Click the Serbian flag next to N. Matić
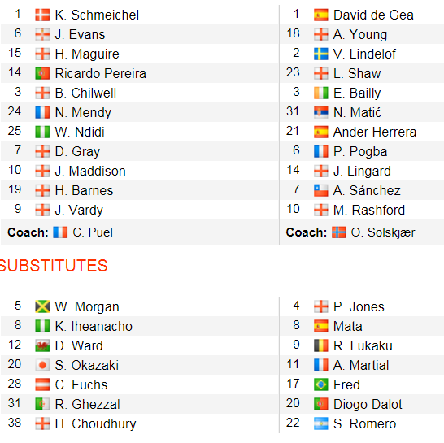 click(321, 112)
